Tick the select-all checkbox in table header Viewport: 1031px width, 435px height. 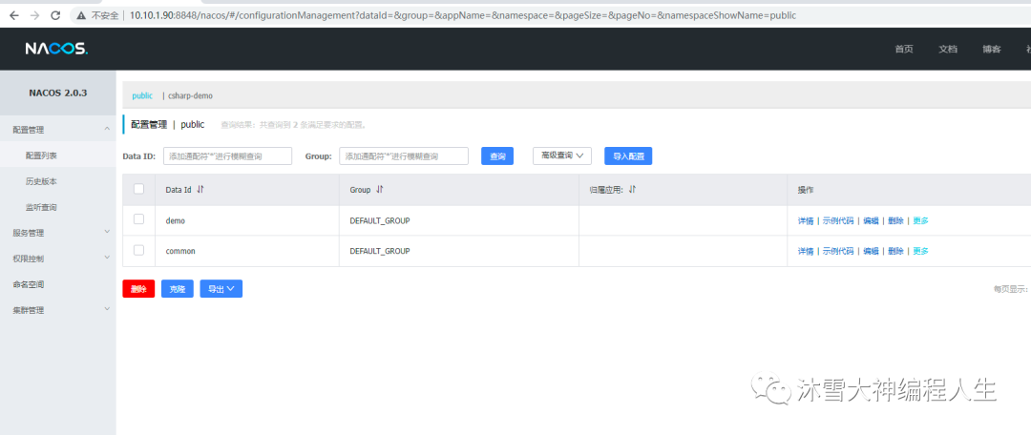point(138,189)
